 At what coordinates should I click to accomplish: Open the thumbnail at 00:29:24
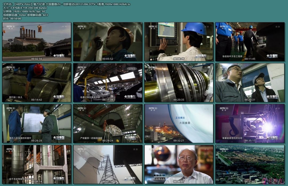click(x=108, y=124)
